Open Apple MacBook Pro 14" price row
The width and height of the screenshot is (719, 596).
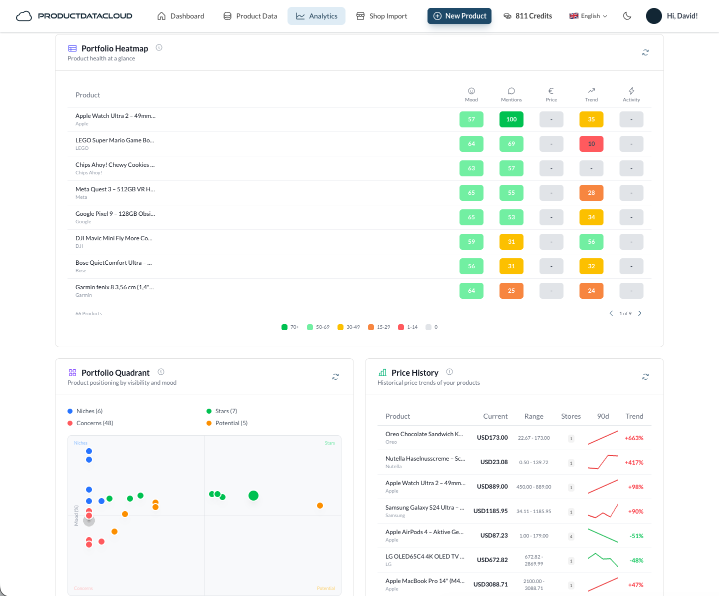click(514, 585)
